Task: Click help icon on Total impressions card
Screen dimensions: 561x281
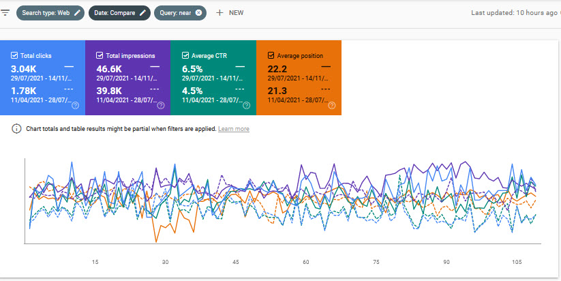Action: pos(160,105)
